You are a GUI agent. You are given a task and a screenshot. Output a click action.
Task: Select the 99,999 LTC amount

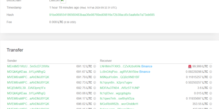point(200,66)
